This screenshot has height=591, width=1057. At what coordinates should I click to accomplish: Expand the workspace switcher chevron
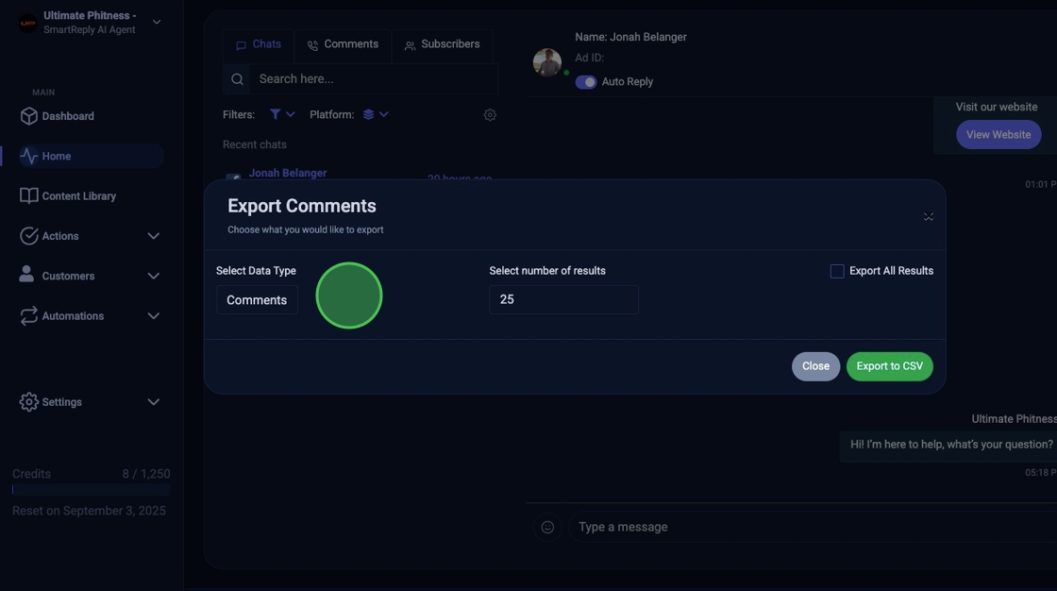point(157,23)
